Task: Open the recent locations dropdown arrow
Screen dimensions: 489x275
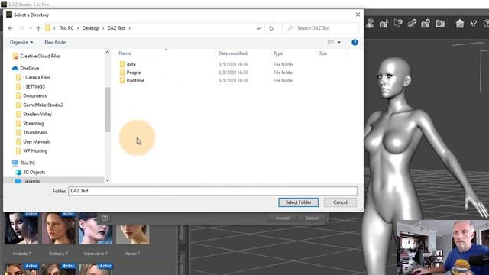Action: point(31,28)
